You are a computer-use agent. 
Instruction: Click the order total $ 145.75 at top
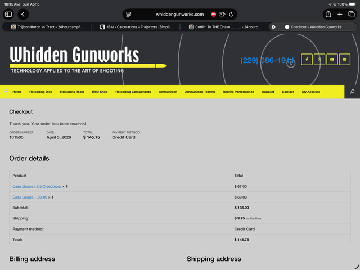tap(92, 137)
